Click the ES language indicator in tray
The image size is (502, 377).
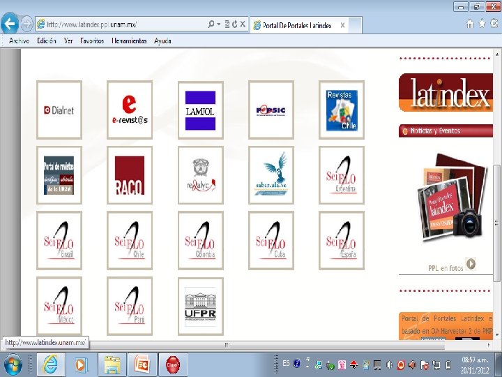point(287,363)
